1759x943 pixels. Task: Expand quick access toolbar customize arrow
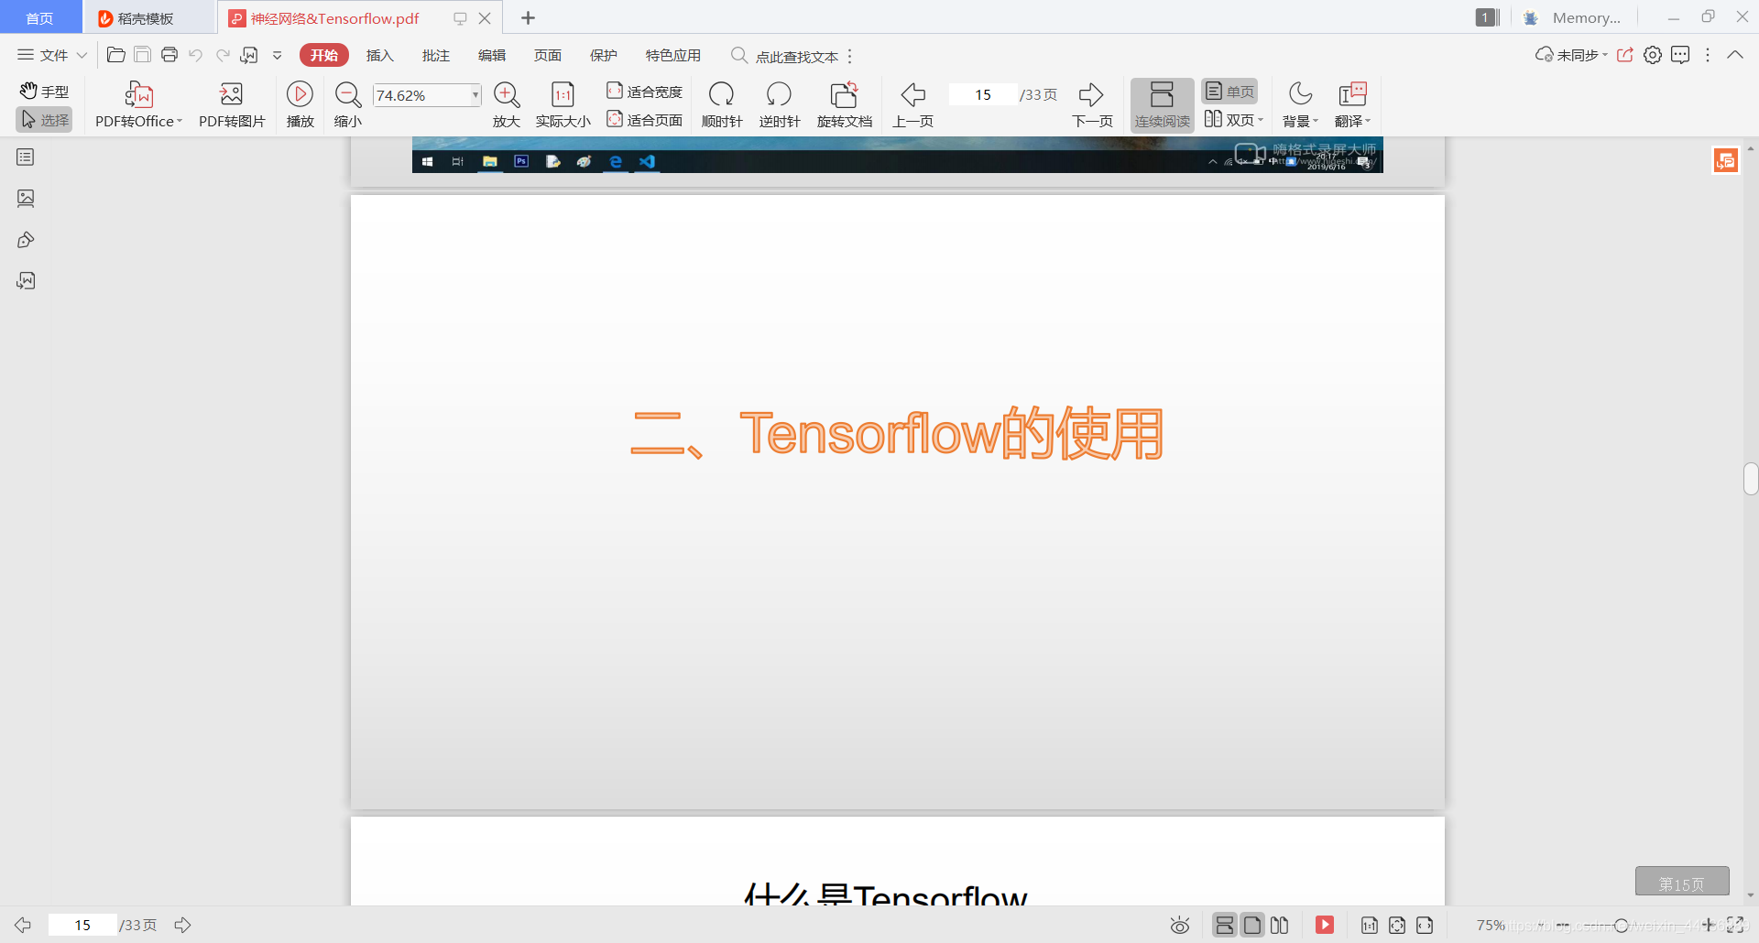(x=278, y=55)
